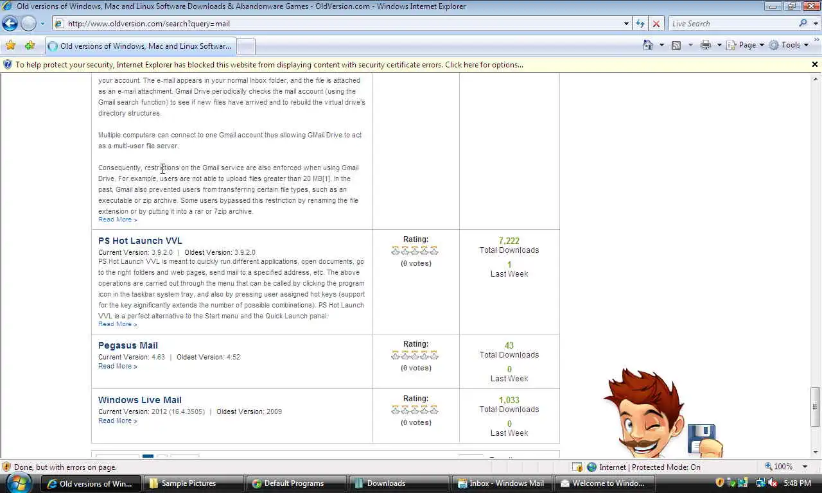Image resolution: width=822 pixels, height=493 pixels.
Task: Click Read More under PS Hot Launch VVL
Action: click(118, 324)
